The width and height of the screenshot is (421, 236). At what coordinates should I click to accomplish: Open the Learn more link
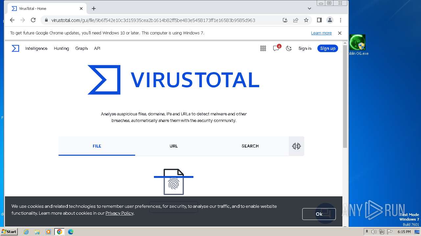pos(321,33)
